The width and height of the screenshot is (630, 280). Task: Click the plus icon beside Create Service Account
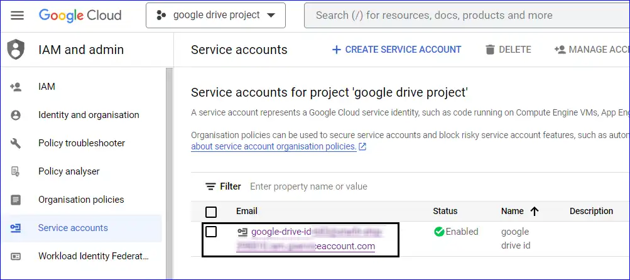click(336, 50)
